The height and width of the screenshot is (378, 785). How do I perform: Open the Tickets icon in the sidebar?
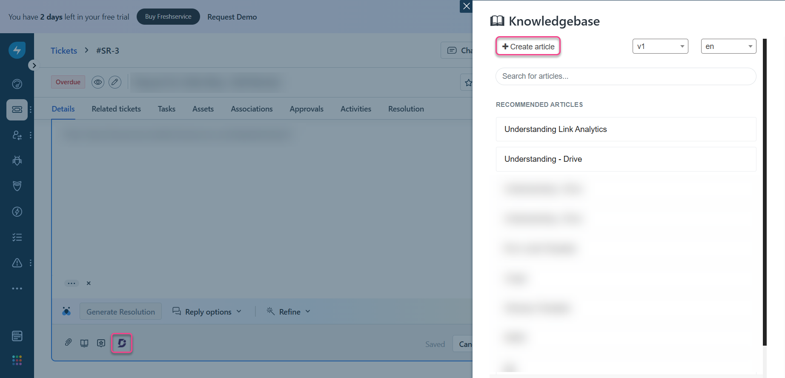tap(17, 109)
